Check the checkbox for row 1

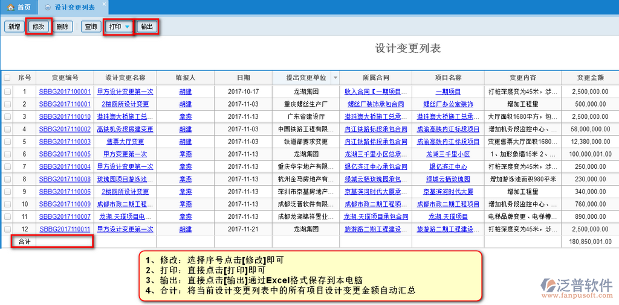[x=7, y=92]
